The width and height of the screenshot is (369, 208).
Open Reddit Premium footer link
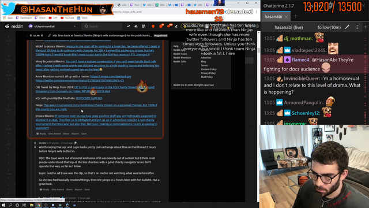182,58
